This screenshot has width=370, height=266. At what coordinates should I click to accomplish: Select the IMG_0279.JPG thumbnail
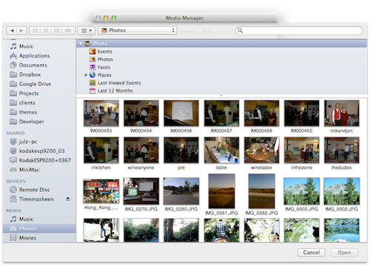(141, 191)
